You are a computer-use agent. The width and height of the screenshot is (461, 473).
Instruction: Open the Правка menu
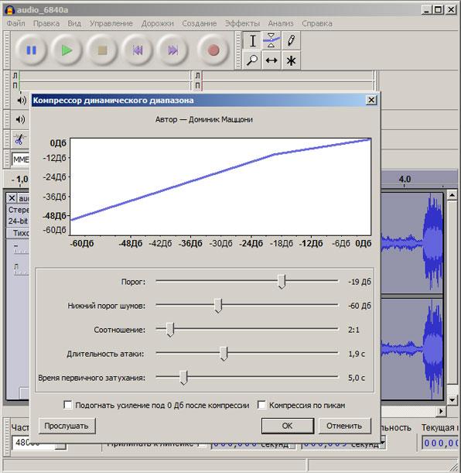[x=46, y=23]
